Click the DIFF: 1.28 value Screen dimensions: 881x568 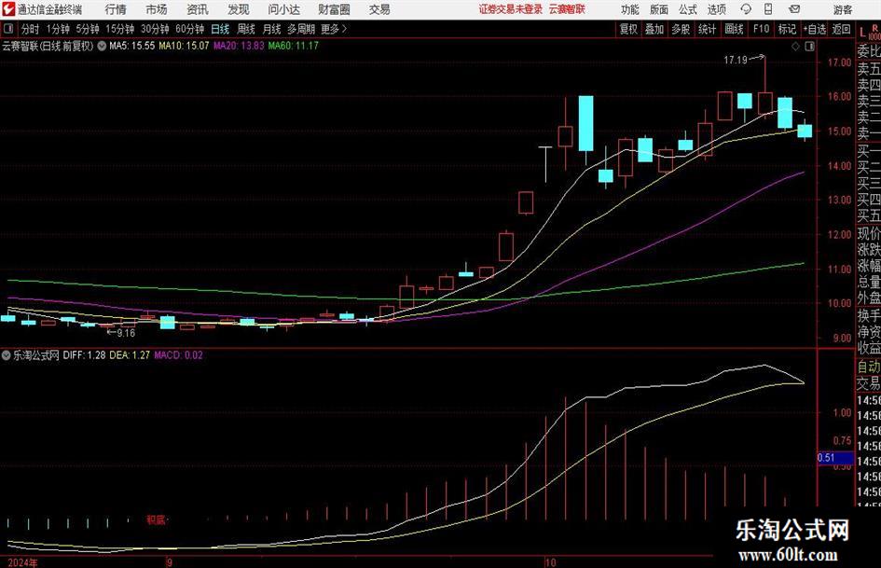click(84, 355)
